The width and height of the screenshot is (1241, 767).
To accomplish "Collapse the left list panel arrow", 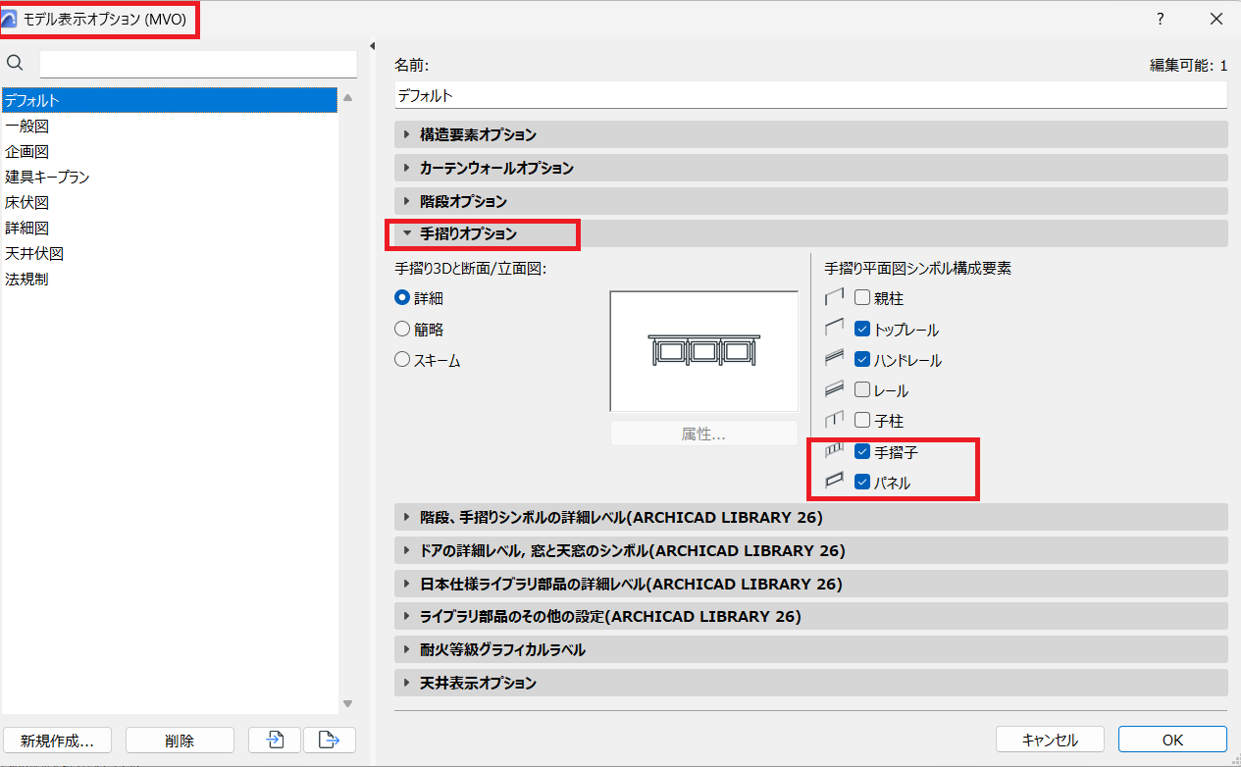I will coord(373,46).
